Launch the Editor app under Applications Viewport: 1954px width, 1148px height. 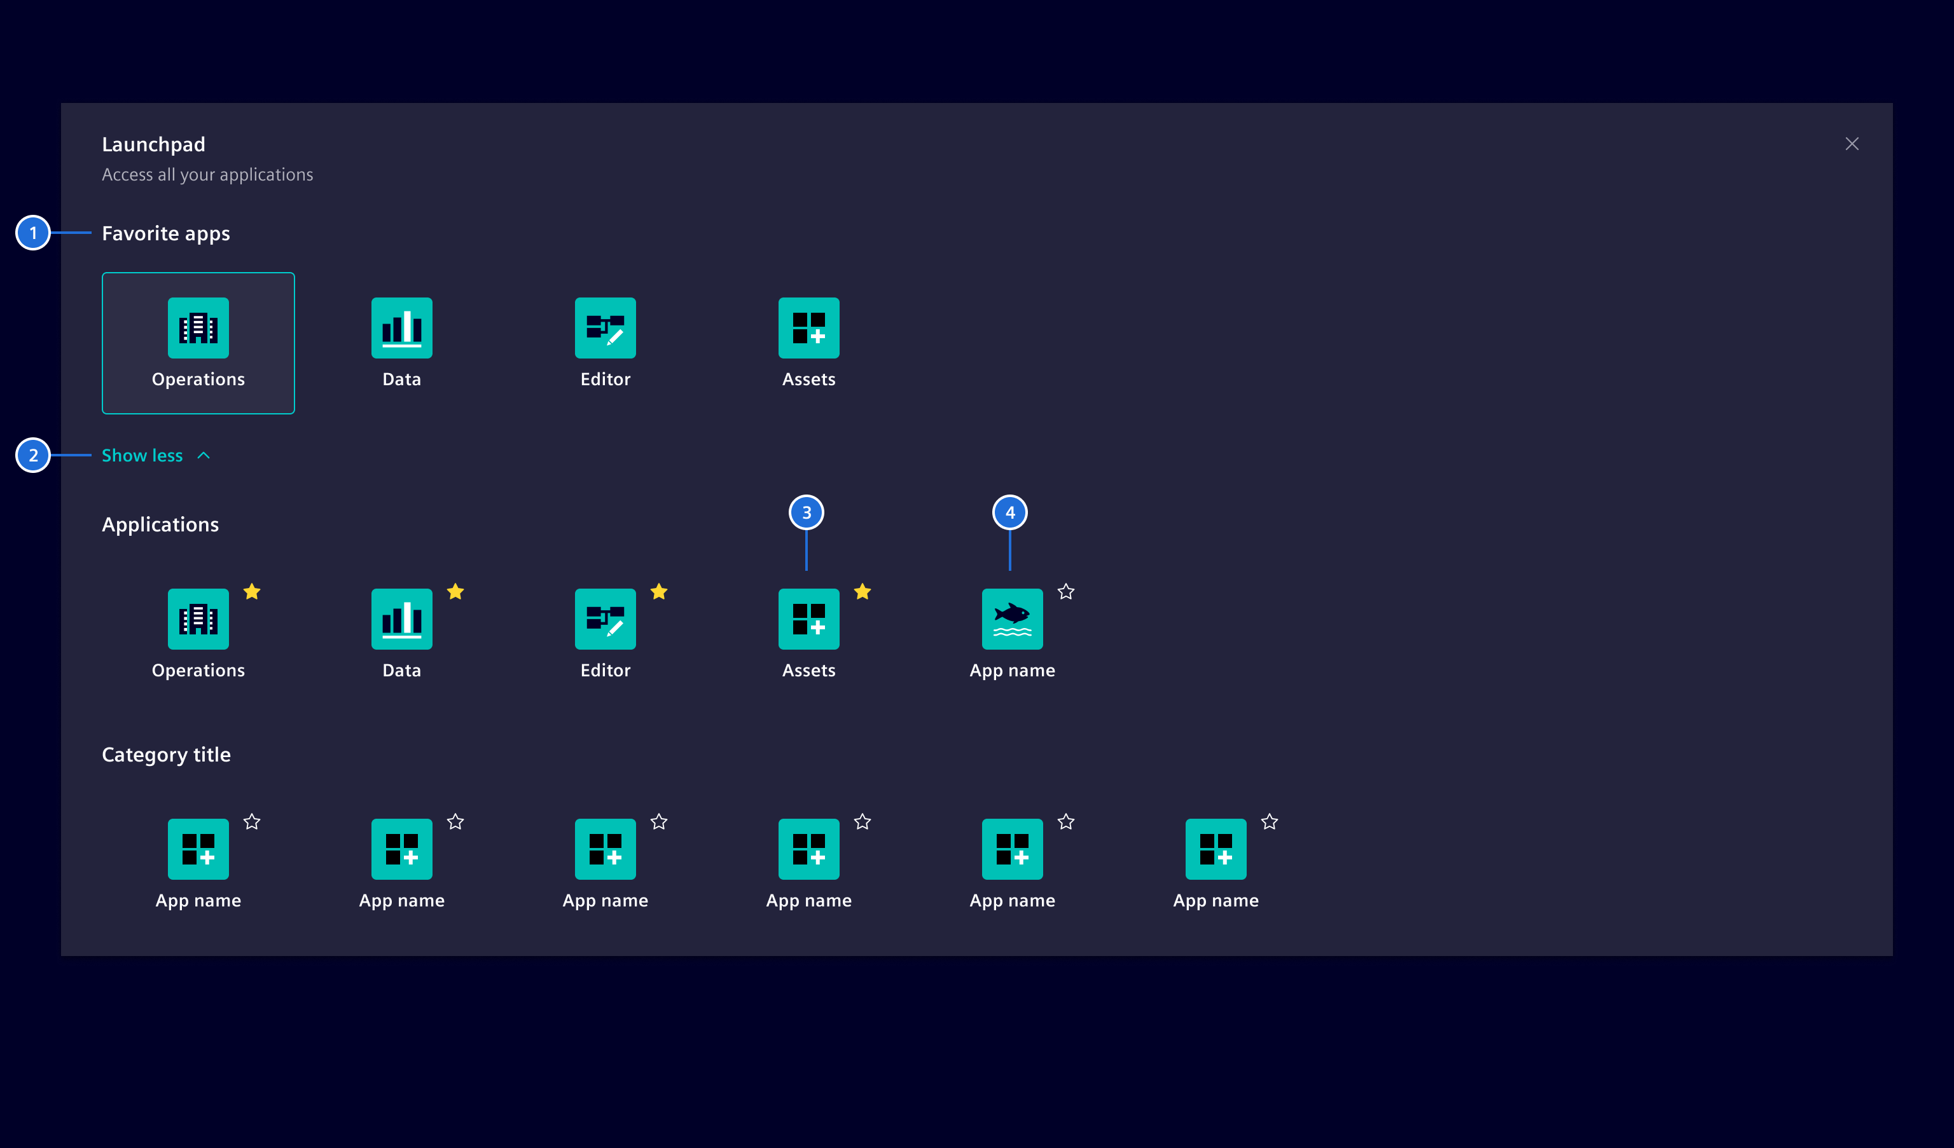pyautogui.click(x=605, y=618)
